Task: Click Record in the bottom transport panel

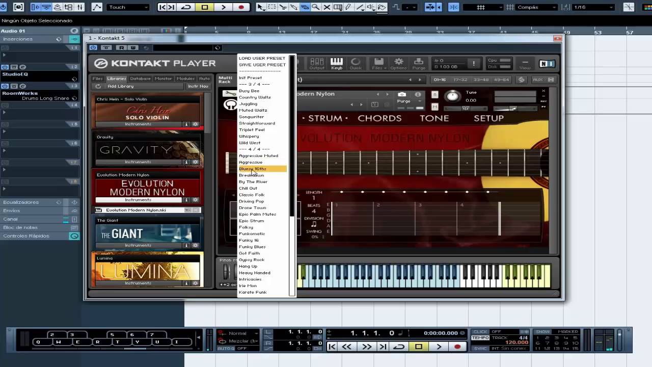Action: click(x=457, y=347)
